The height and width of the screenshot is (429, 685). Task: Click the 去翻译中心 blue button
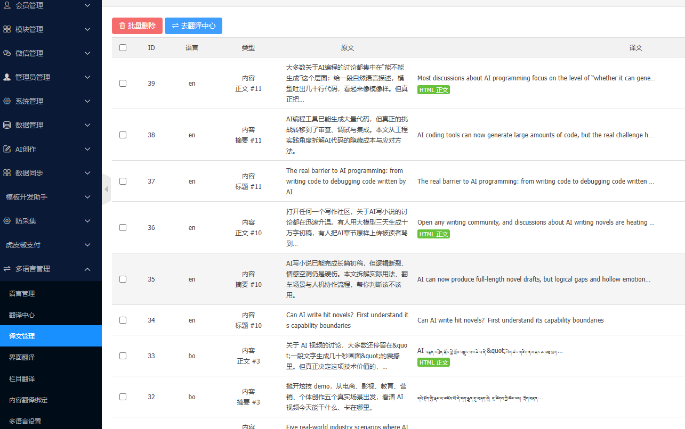click(x=194, y=26)
